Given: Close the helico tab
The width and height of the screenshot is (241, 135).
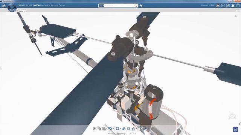Looking at the screenshot, I should [x=25, y=11].
